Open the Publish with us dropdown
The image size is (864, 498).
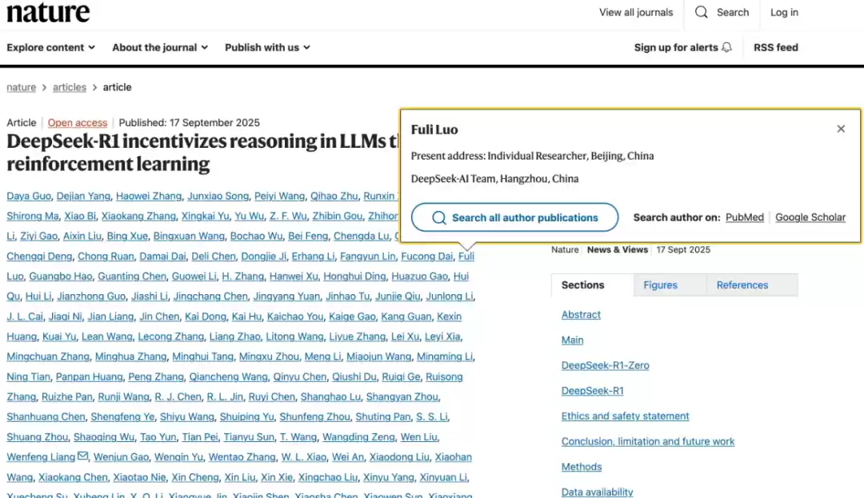click(267, 47)
